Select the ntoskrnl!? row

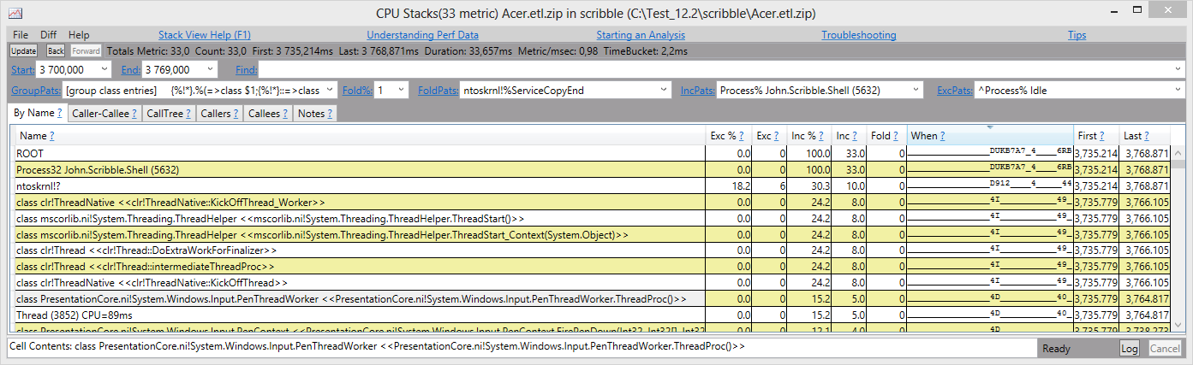[x=591, y=185]
